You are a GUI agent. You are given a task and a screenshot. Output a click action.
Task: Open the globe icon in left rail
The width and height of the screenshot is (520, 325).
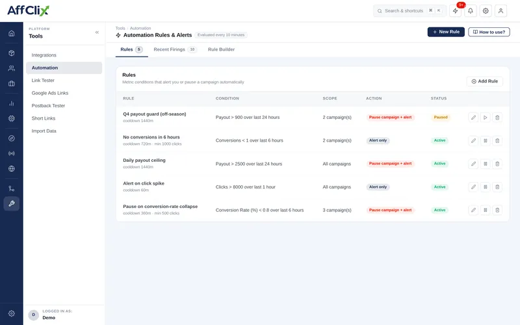tap(11, 168)
